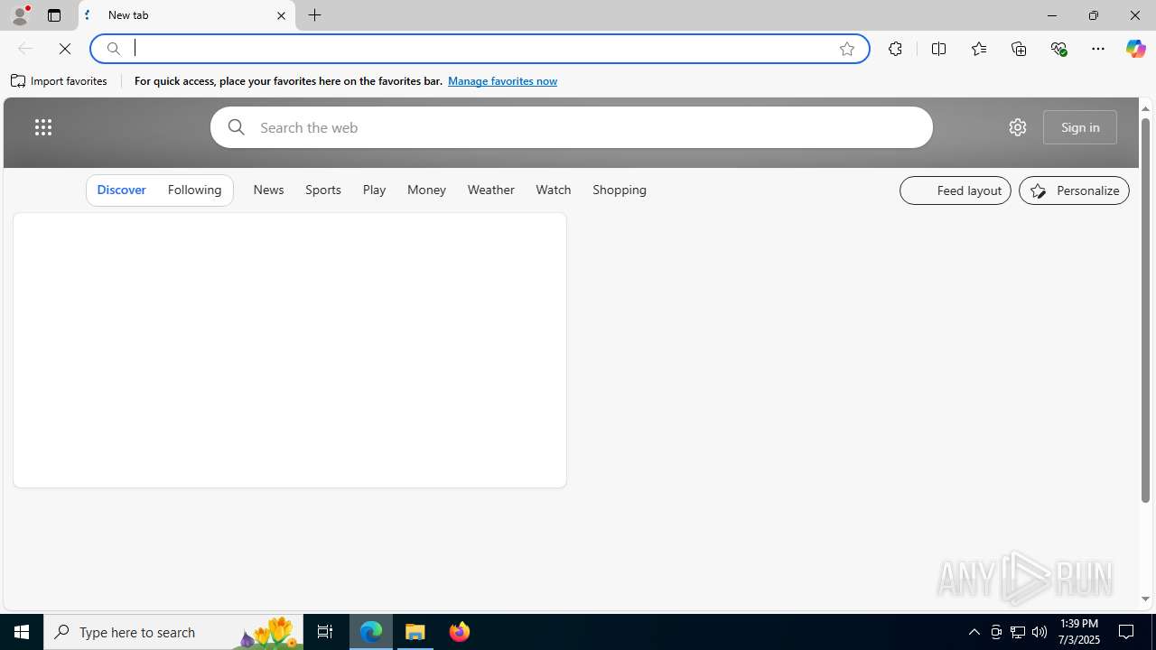This screenshot has width=1156, height=650.
Task: Open the Sports tab
Action: pyautogui.click(x=323, y=190)
